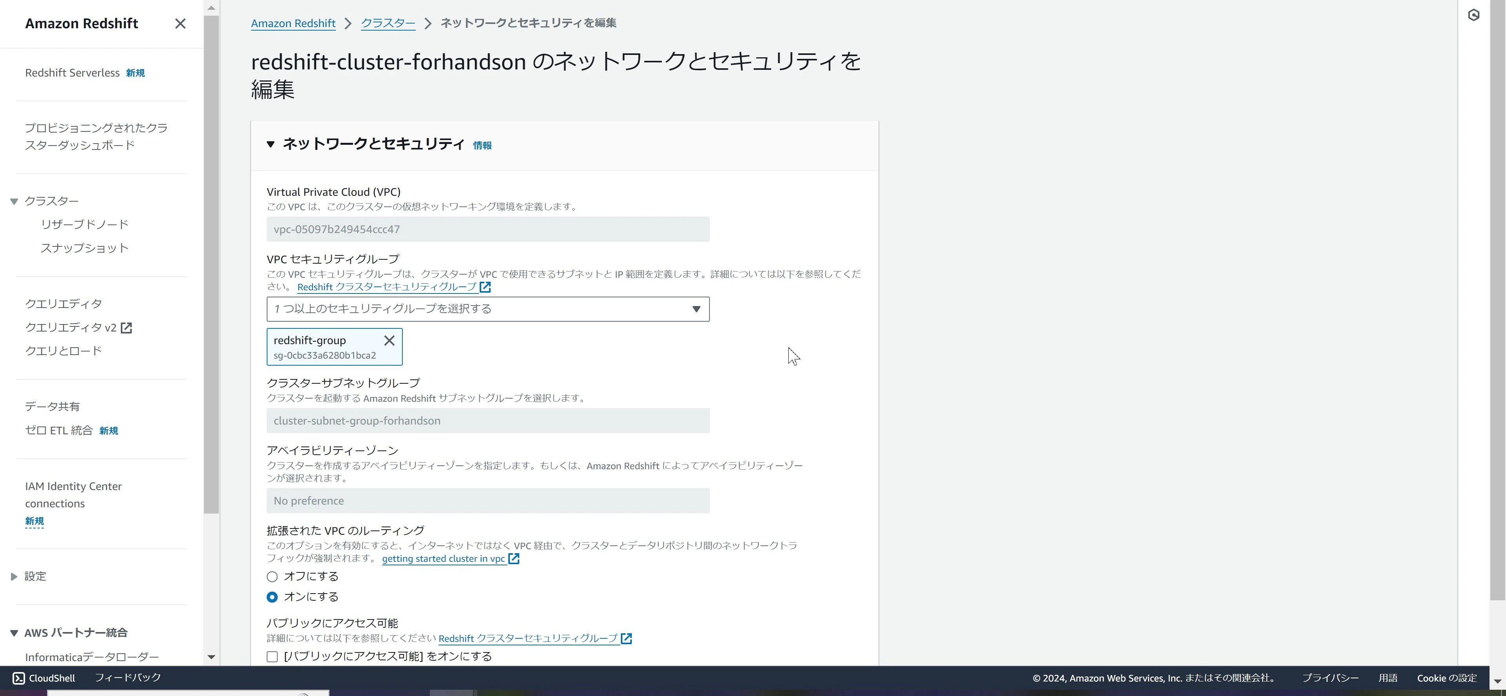
Task: Open クエリエディタ from sidebar
Action: pos(64,304)
